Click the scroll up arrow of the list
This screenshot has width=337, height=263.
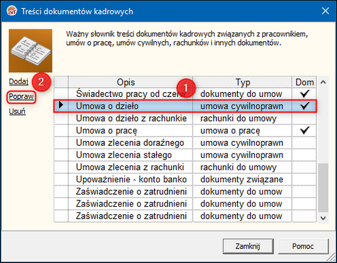323,82
